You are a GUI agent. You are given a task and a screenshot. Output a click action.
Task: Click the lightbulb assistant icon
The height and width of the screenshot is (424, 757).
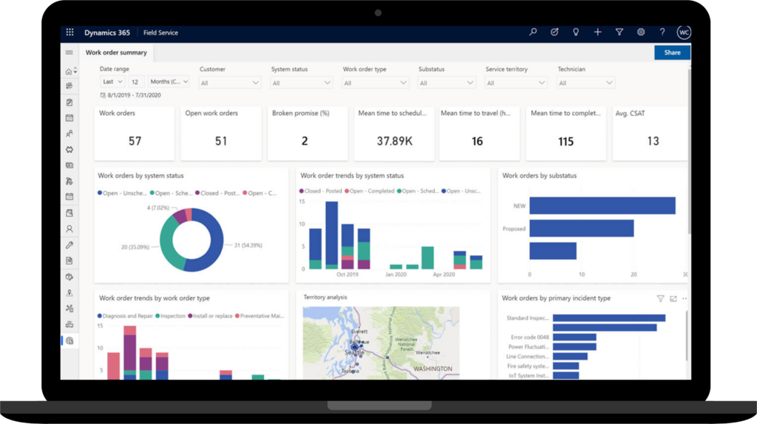pos(575,33)
